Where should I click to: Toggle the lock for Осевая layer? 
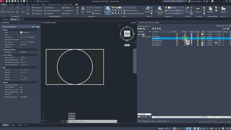tap(198, 36)
